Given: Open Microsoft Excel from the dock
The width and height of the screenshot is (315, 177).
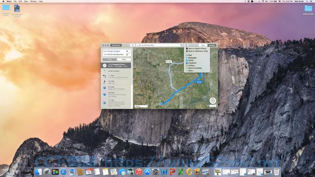Looking at the screenshot, I should (181, 172).
